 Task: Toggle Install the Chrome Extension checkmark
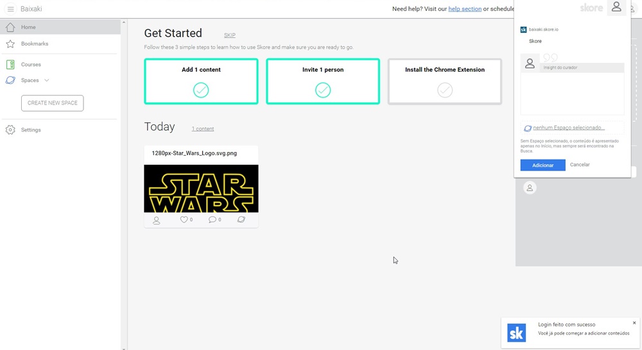pyautogui.click(x=445, y=90)
